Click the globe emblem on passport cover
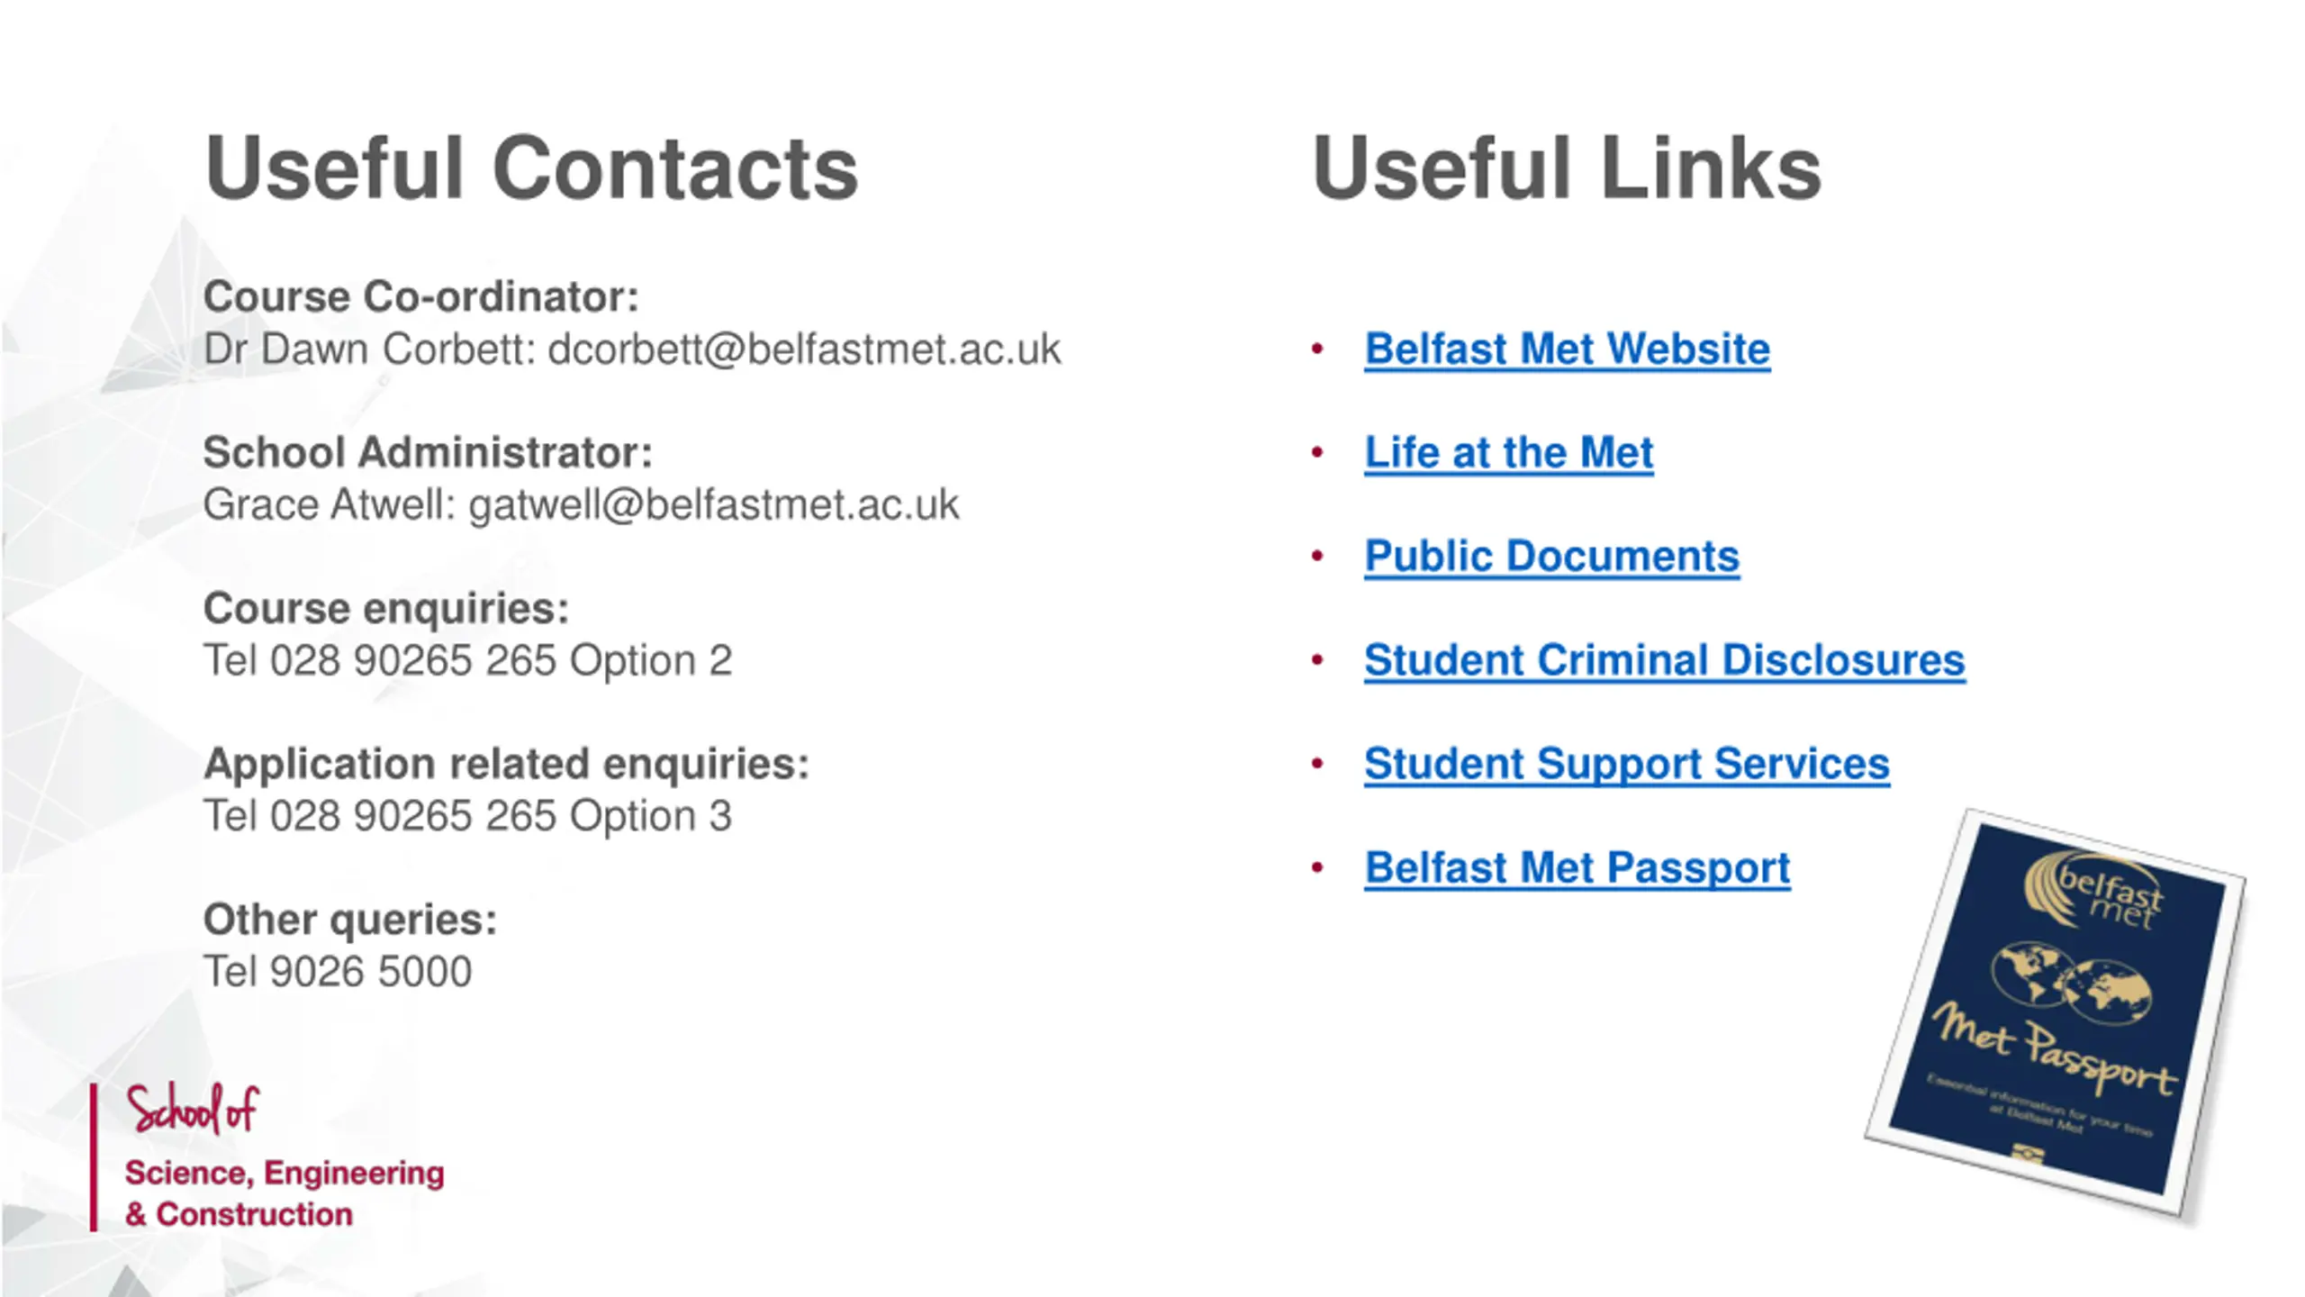Viewport: 2305px width, 1297px height. 2071,984
